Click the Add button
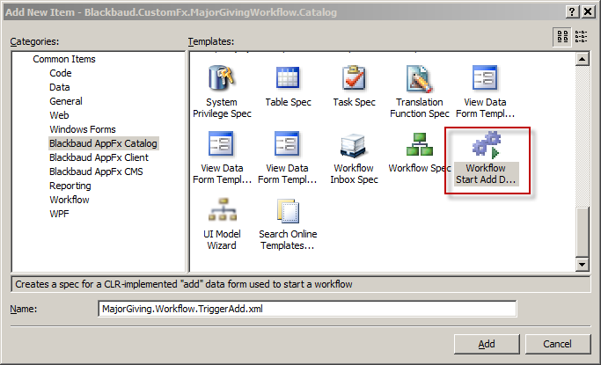 (487, 344)
